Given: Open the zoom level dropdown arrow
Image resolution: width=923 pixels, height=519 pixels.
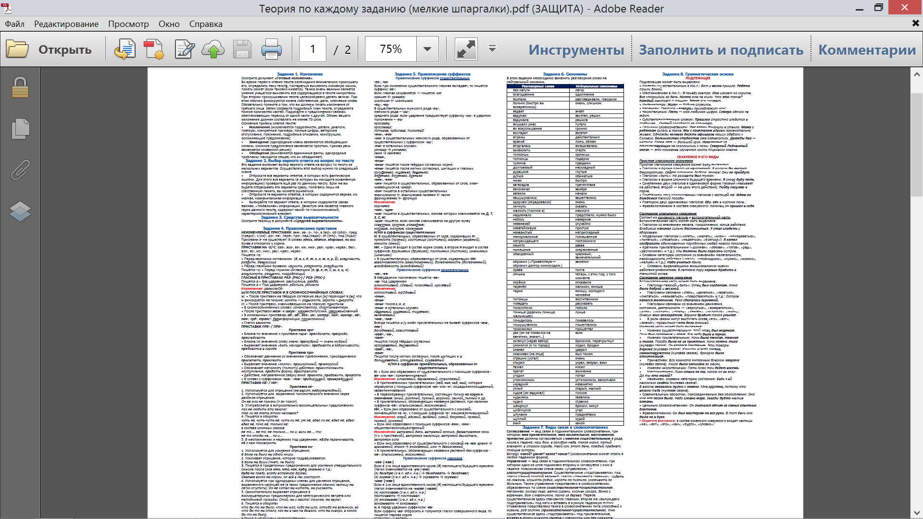Looking at the screenshot, I should click(x=427, y=49).
